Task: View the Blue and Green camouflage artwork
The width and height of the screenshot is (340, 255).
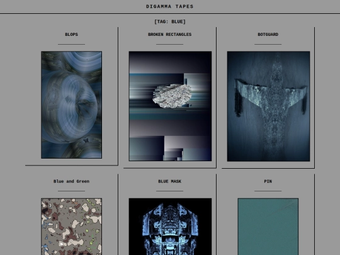Action: click(72, 227)
